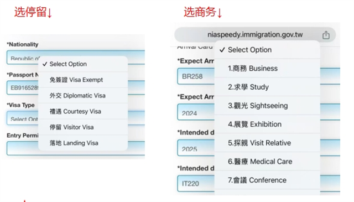Choose 1.商務 Business from purpose list
The image size is (354, 202).
click(267, 69)
